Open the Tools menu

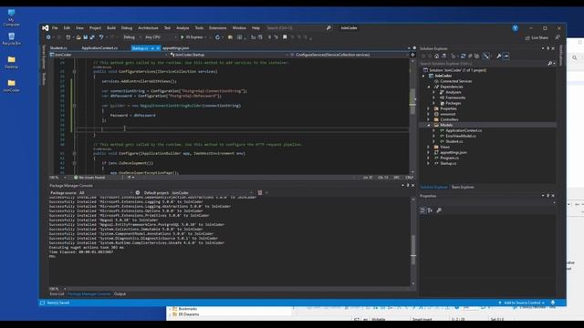(x=199, y=28)
